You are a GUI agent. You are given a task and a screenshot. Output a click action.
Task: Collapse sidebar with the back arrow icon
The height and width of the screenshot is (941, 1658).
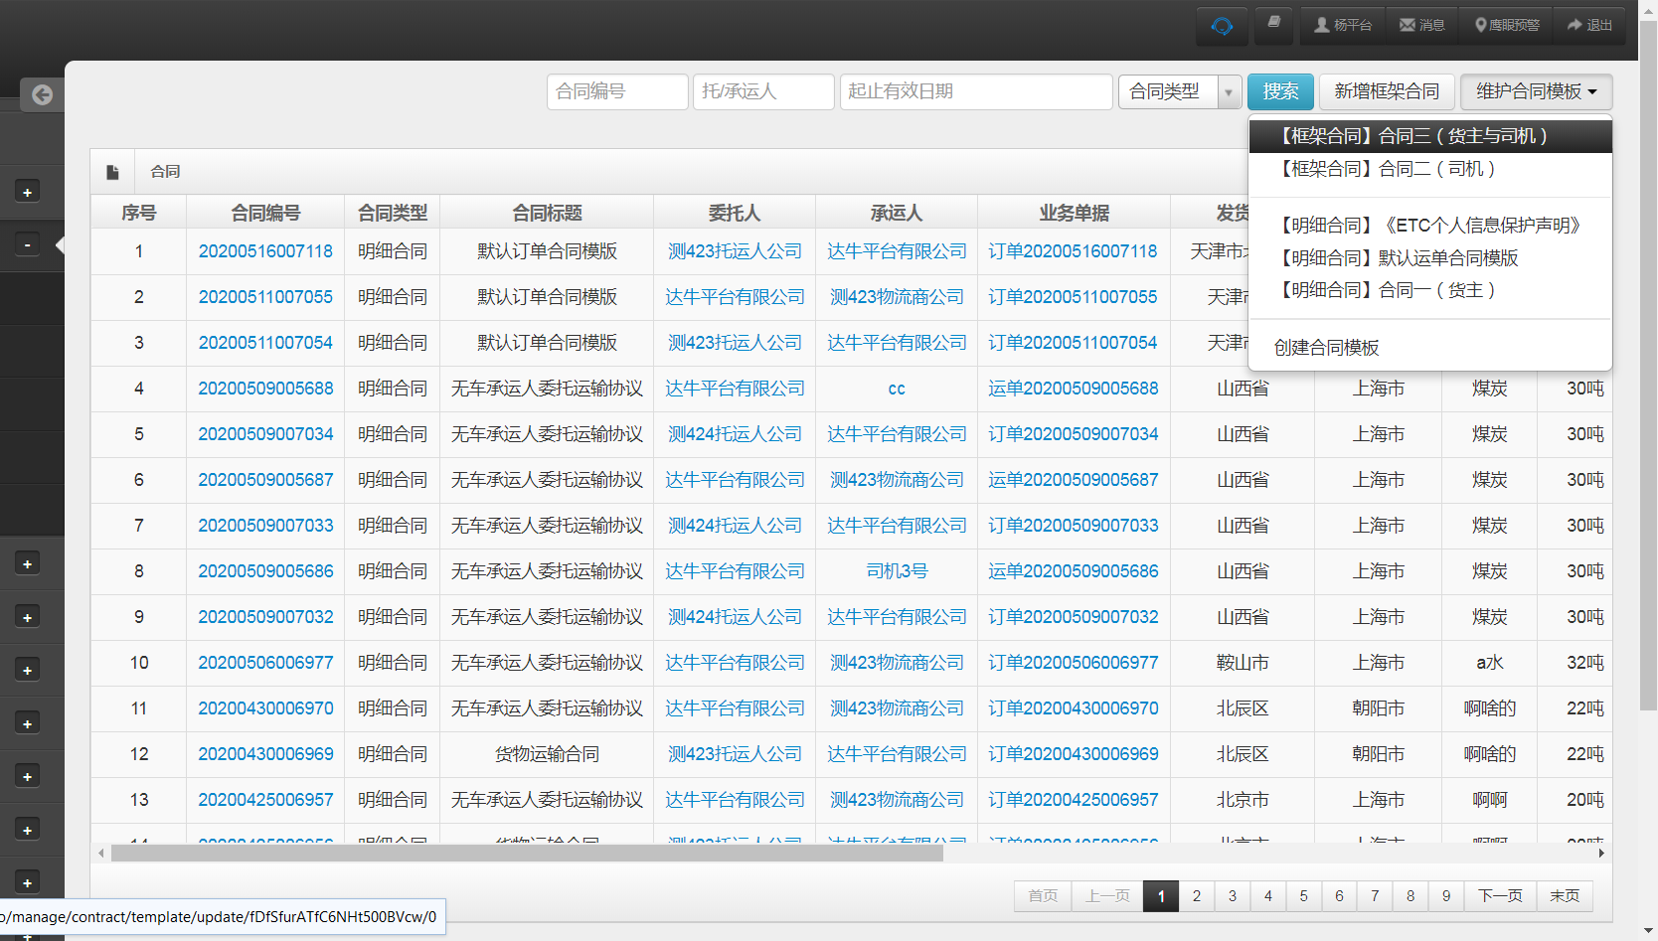[42, 94]
